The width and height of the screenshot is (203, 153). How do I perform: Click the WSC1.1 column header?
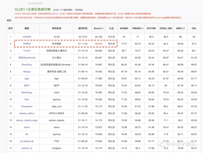point(180,28)
